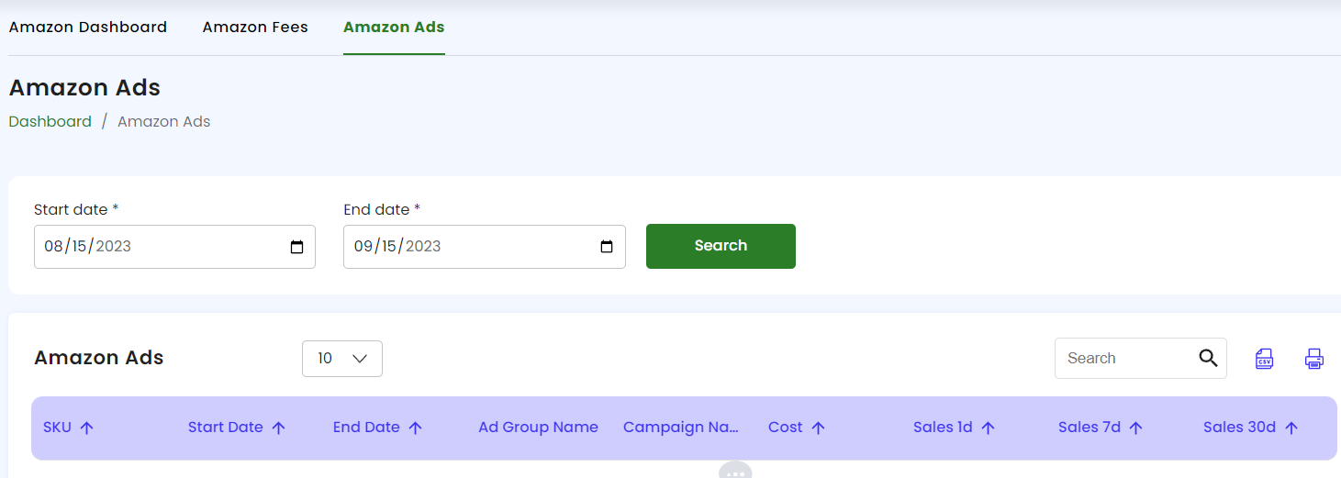The height and width of the screenshot is (478, 1341).
Task: Click the End Date column header text
Action: (x=366, y=428)
